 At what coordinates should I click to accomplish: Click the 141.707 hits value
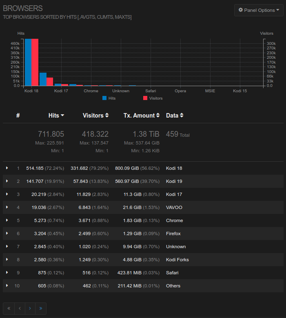(x=35, y=181)
